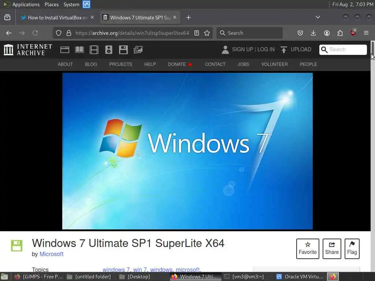Open a new tab with the plus button
Viewport: 375px width, 281px height.
coord(188,18)
